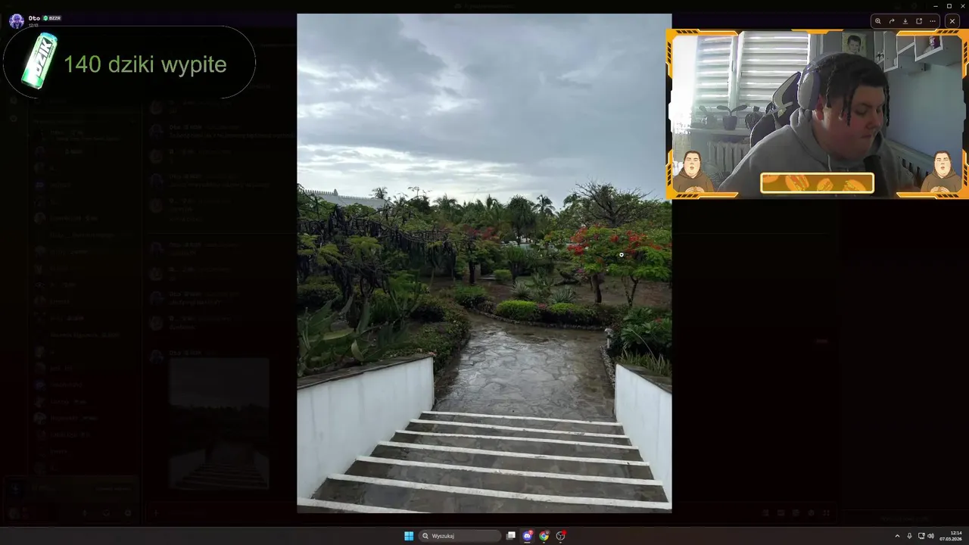Screen dimensions: 969x545
Task: Click the Wyszukaj taskbar search box
Action: click(461, 536)
